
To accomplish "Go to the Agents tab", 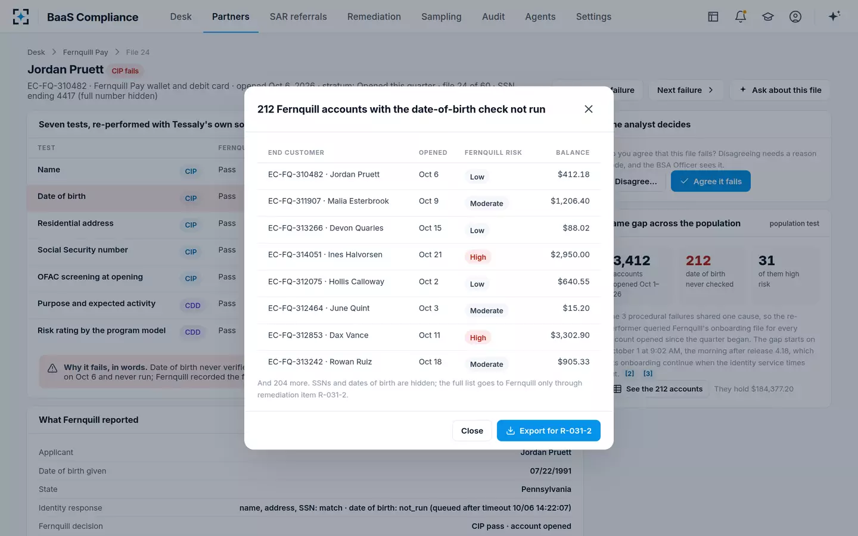I will (540, 17).
